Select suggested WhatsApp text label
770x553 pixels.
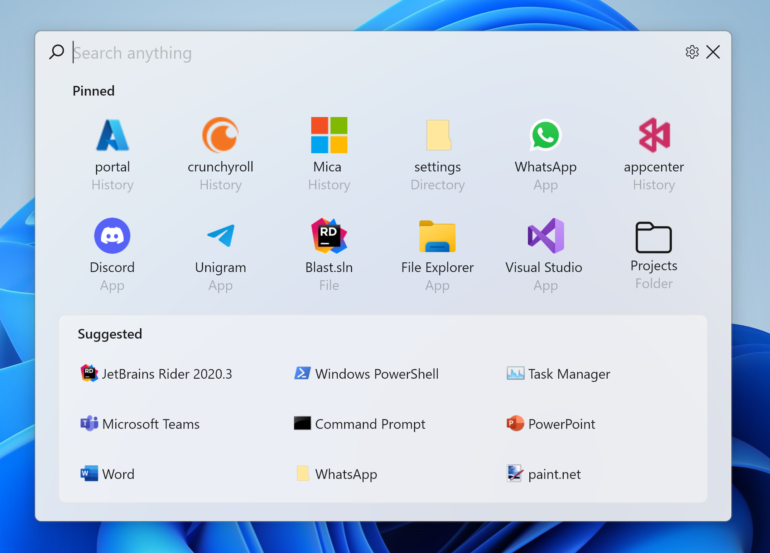point(346,475)
